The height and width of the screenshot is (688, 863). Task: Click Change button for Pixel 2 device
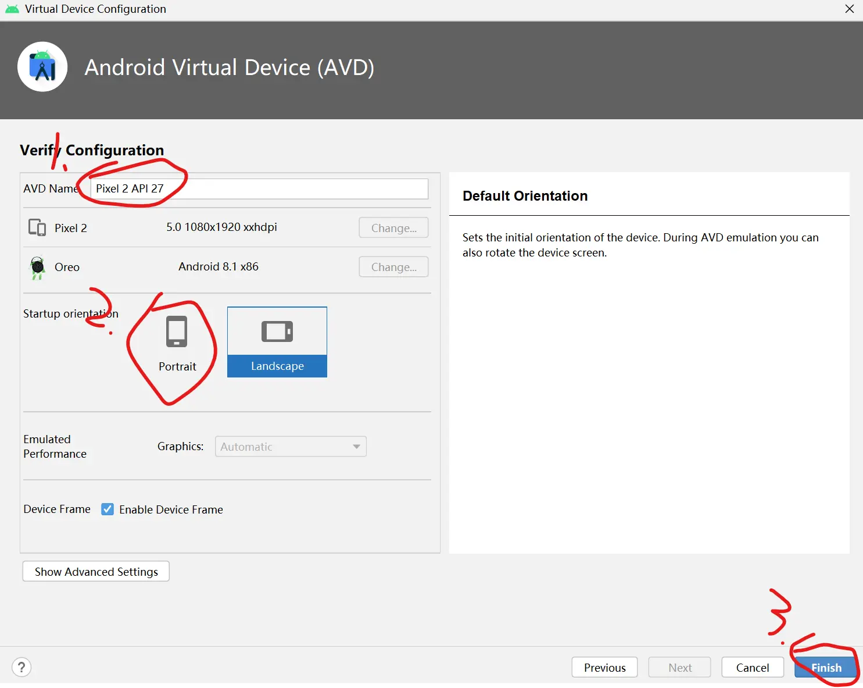pos(393,228)
